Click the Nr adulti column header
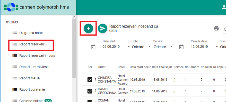 pyautogui.click(x=206, y=67)
